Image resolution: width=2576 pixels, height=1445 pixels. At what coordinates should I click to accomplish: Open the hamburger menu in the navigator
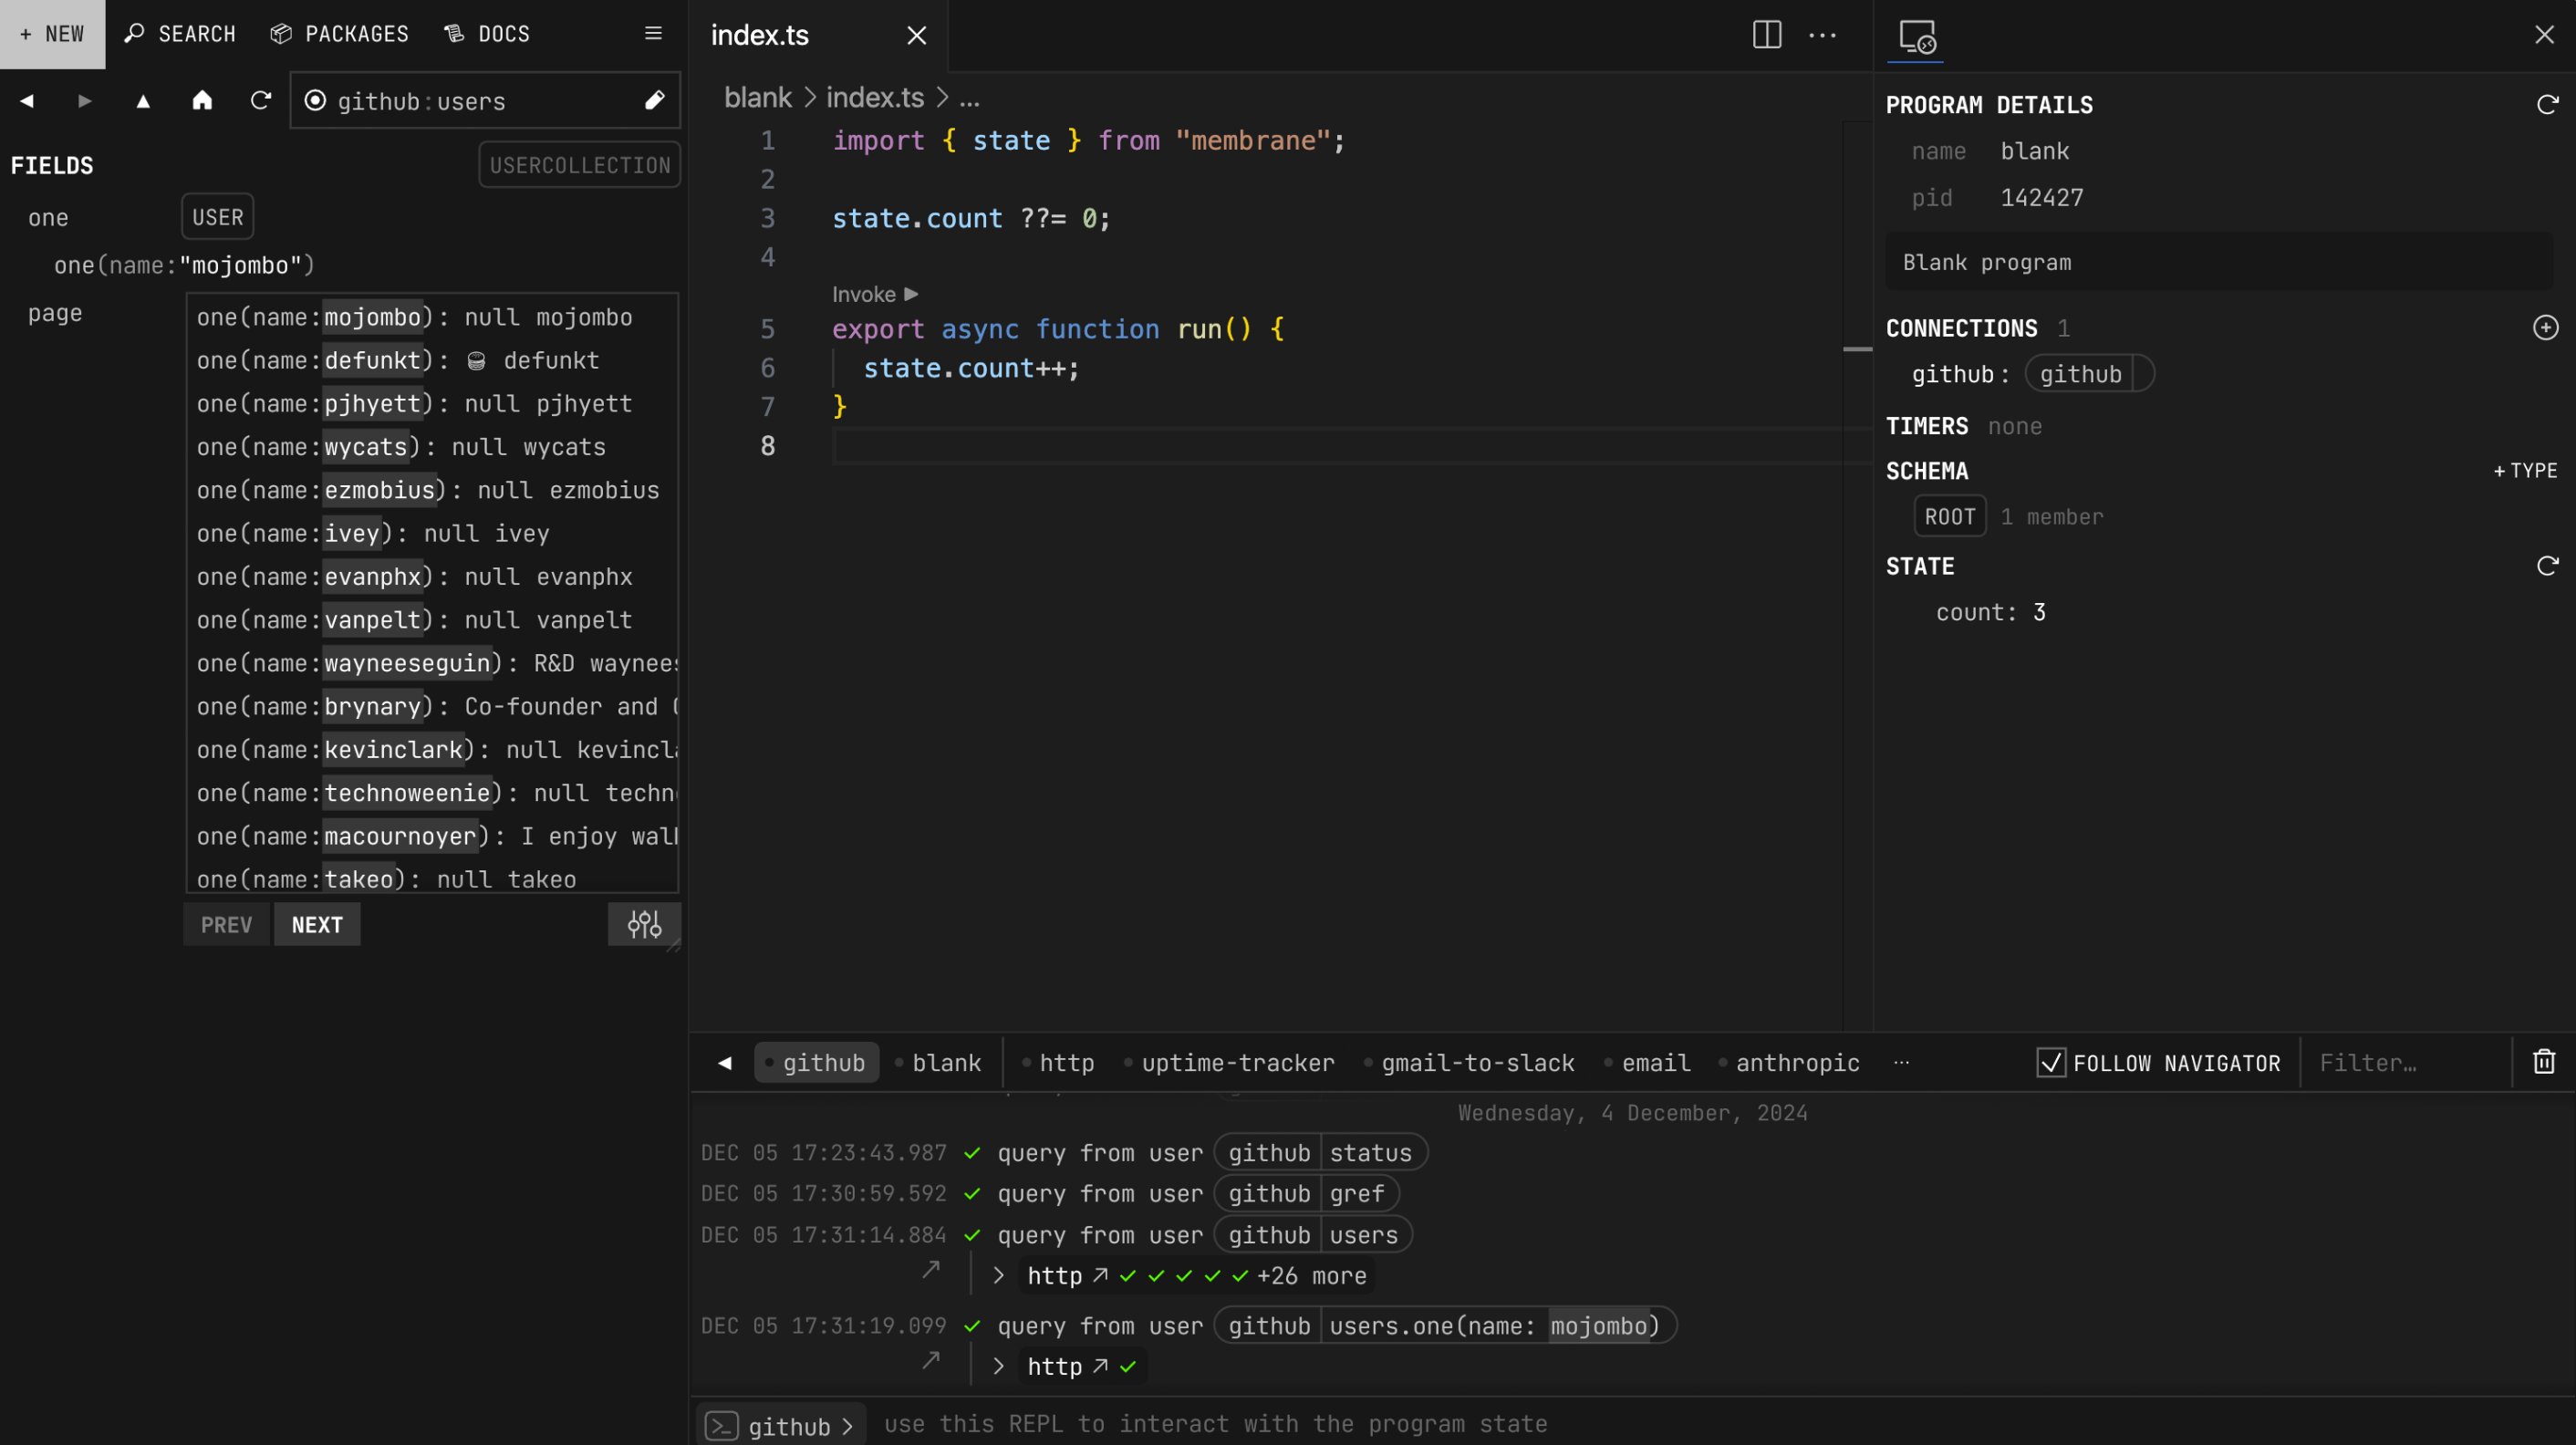coord(653,34)
